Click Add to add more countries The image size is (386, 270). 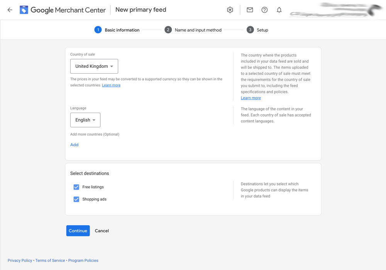pos(74,145)
